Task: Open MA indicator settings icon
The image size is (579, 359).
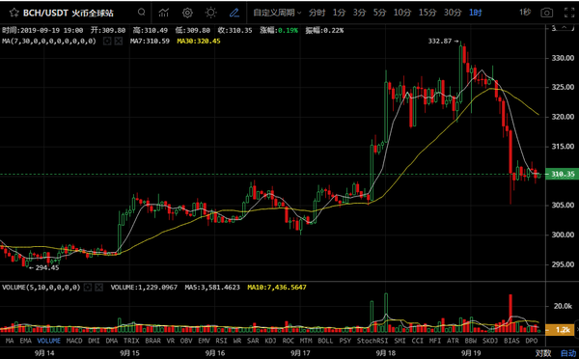Action: [x=107, y=41]
